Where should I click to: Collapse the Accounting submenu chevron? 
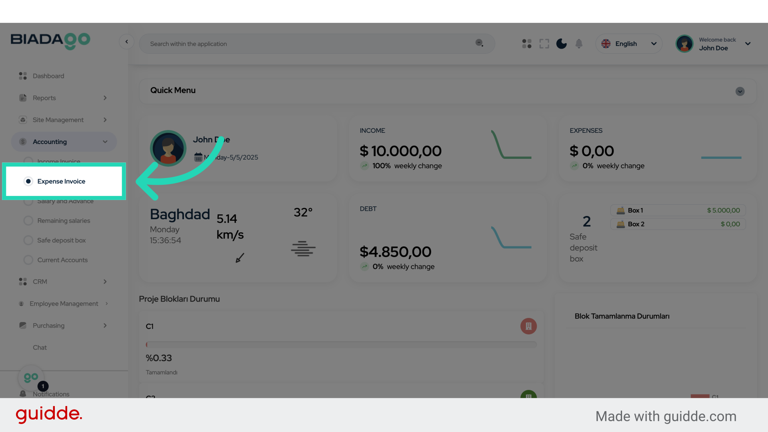pos(105,142)
